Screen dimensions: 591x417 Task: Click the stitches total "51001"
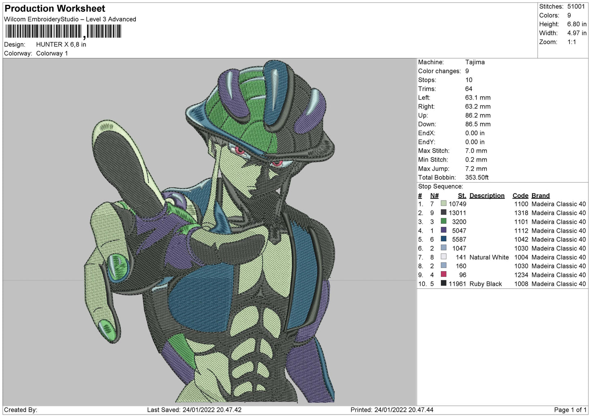[x=576, y=7]
